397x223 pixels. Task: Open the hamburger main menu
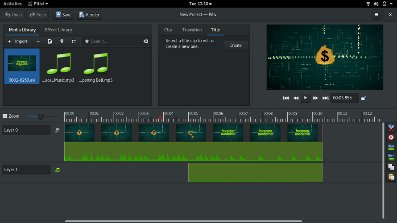[x=376, y=15]
